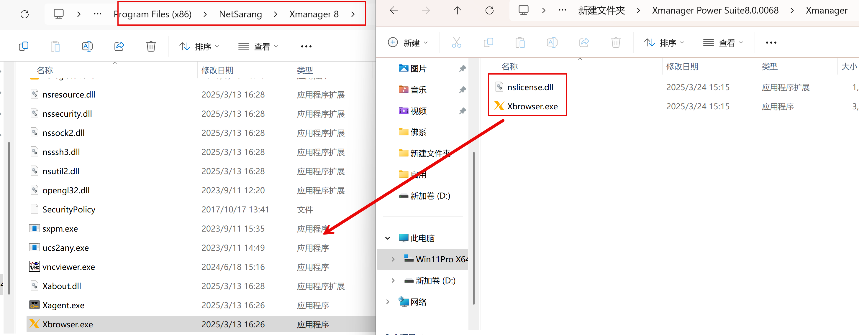Open the 查看 dropdown in right window
The width and height of the screenshot is (859, 335).
[x=723, y=43]
